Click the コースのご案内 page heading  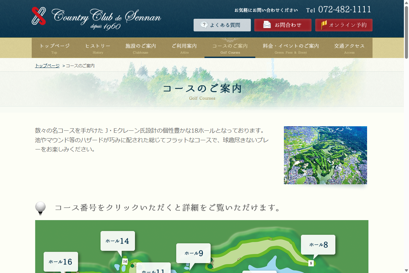click(202, 89)
